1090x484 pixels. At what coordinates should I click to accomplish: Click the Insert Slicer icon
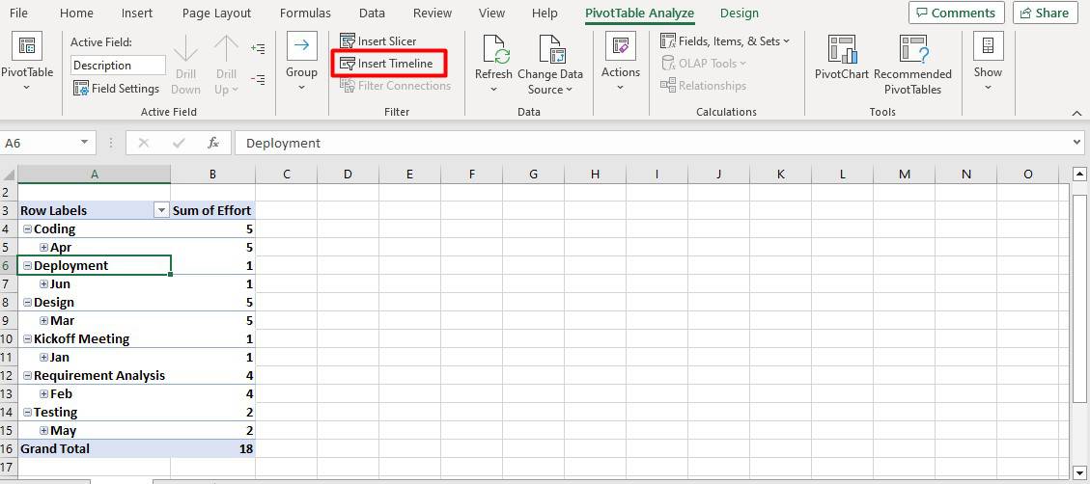click(347, 40)
